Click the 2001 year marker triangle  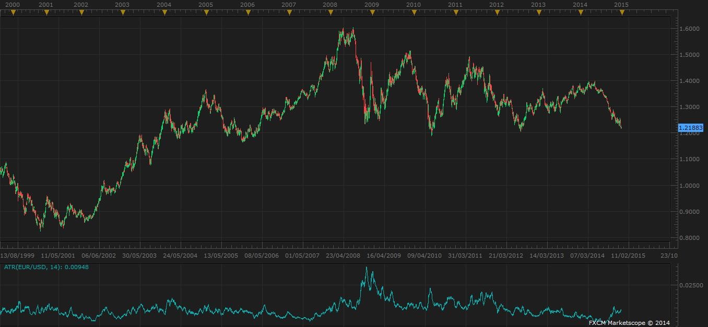(x=46, y=13)
